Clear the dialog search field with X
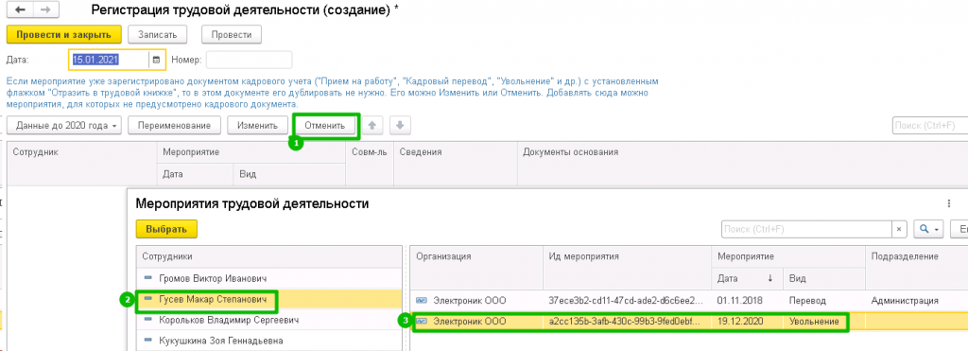Image resolution: width=968 pixels, height=351 pixels. pos(900,229)
